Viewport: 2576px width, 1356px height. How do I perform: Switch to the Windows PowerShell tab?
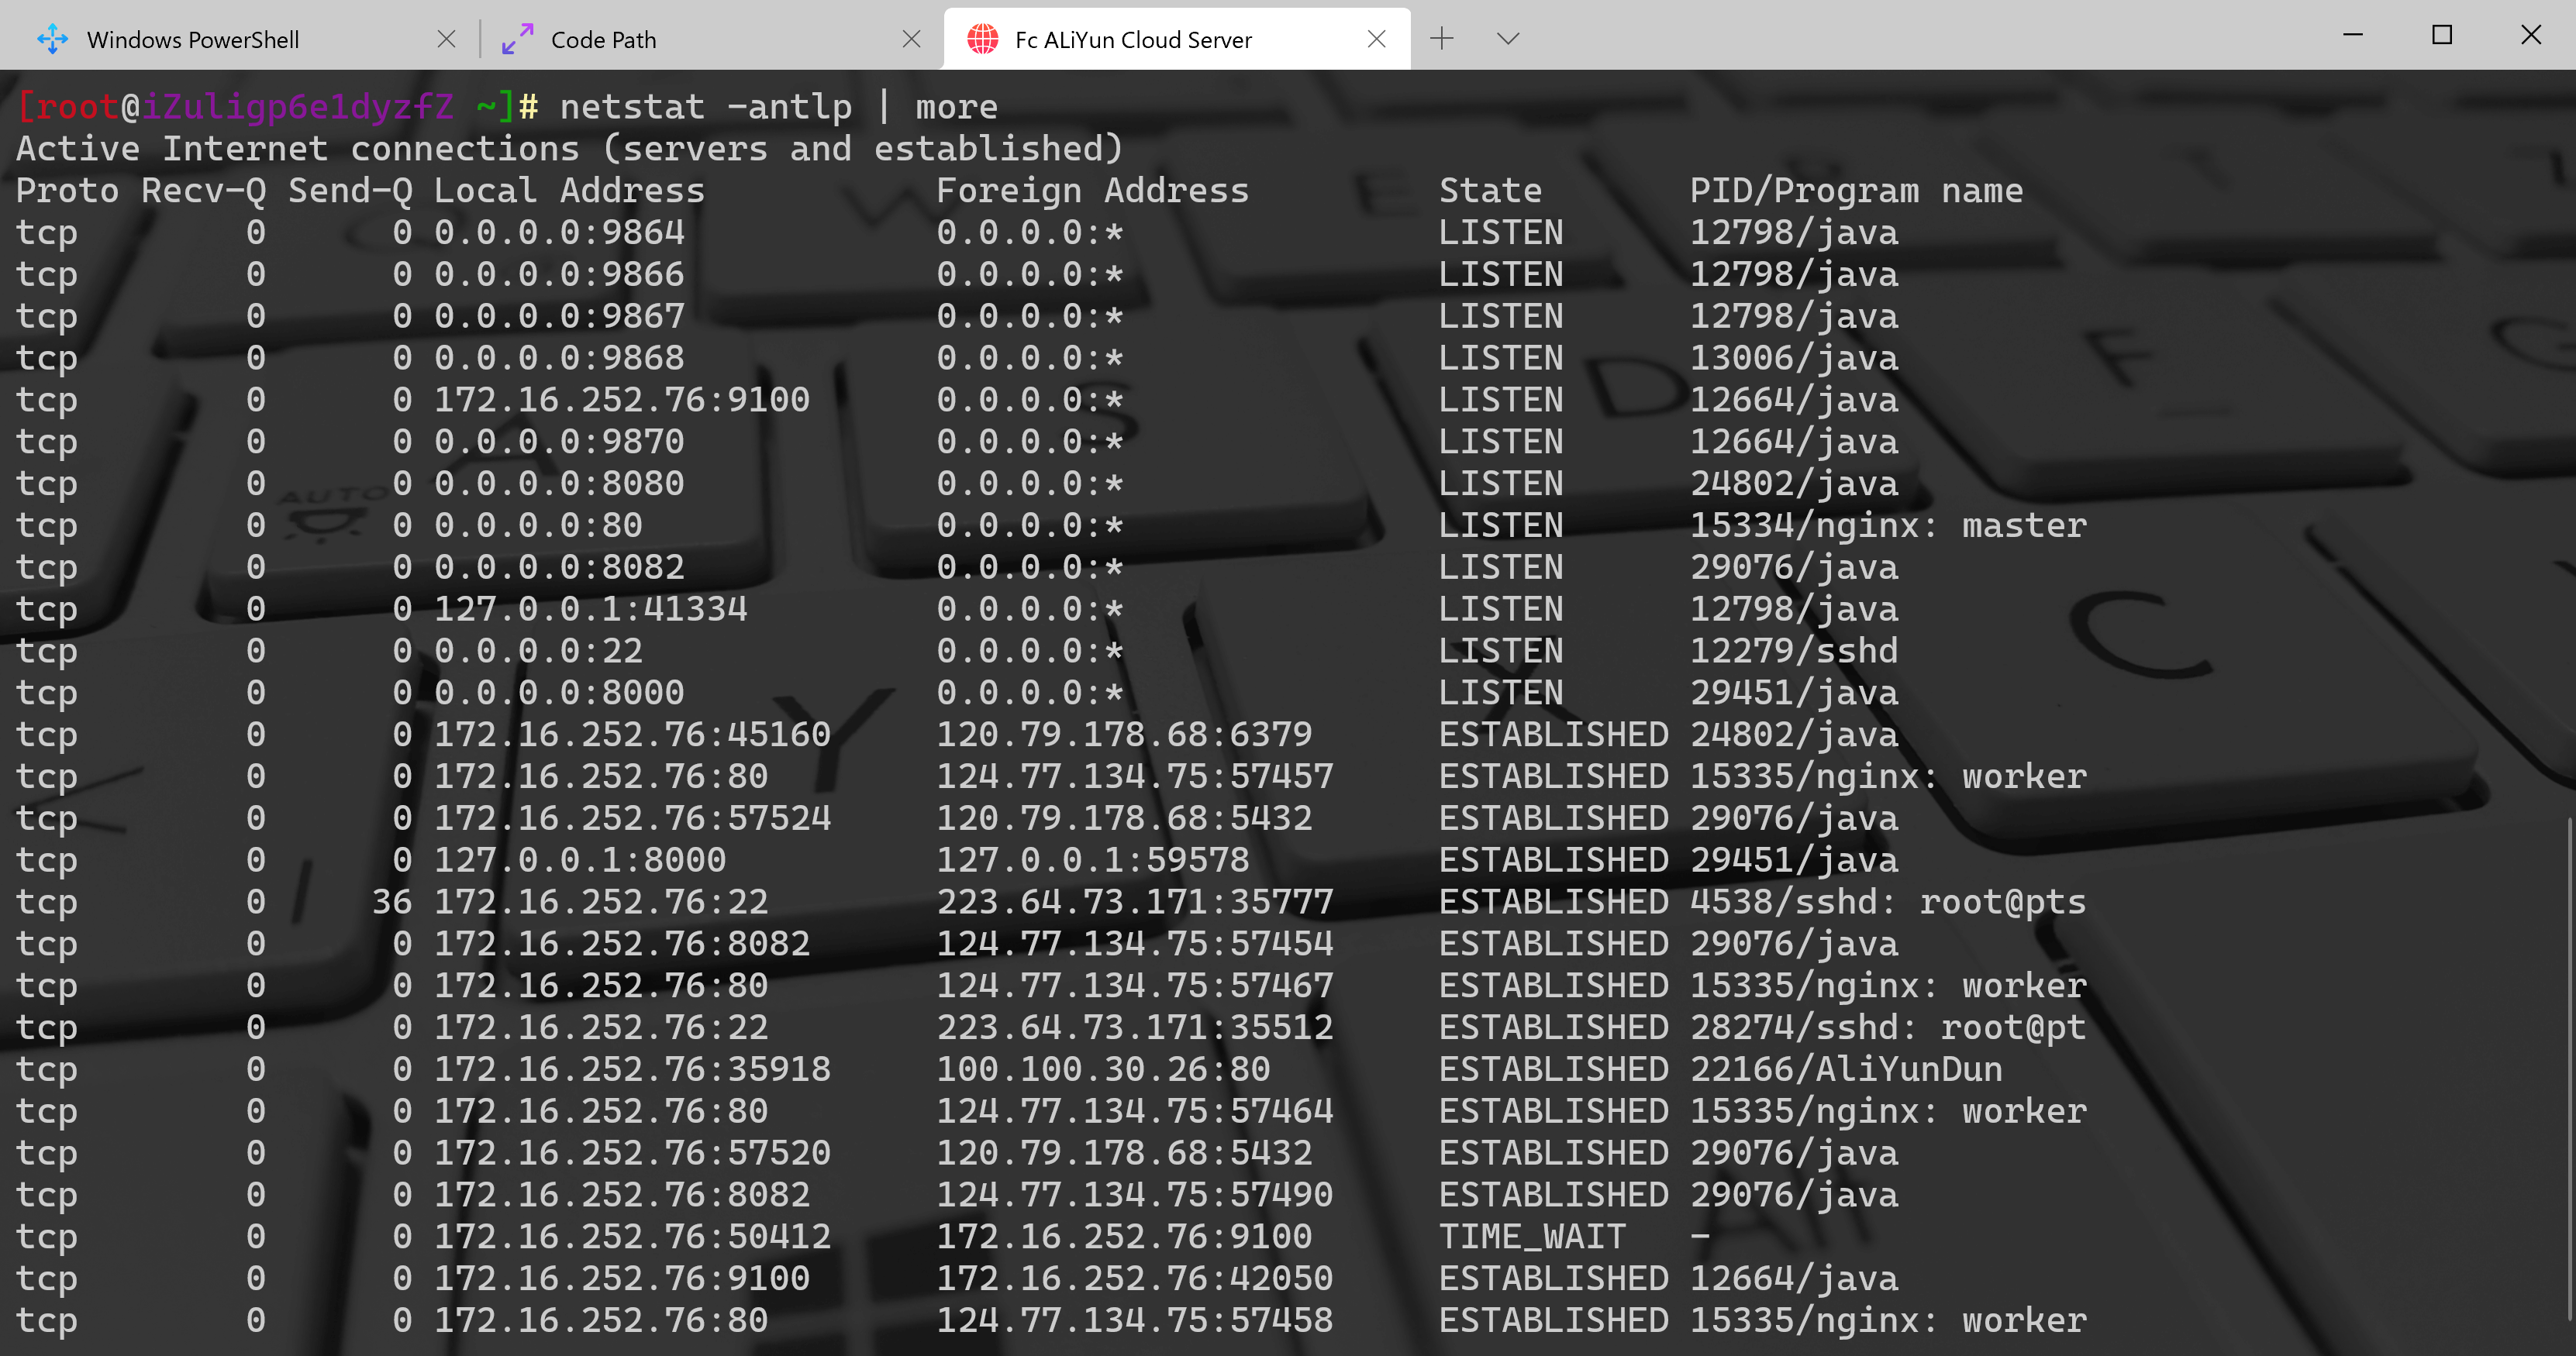193,40
